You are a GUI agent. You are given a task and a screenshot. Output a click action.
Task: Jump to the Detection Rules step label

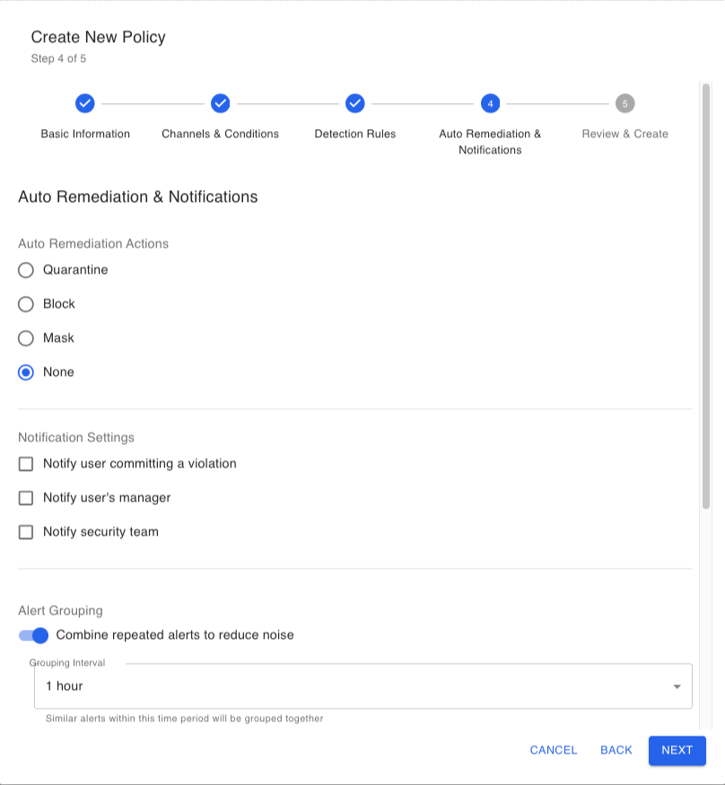[354, 134]
